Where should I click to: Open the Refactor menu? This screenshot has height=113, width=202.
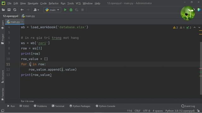point(54,3)
